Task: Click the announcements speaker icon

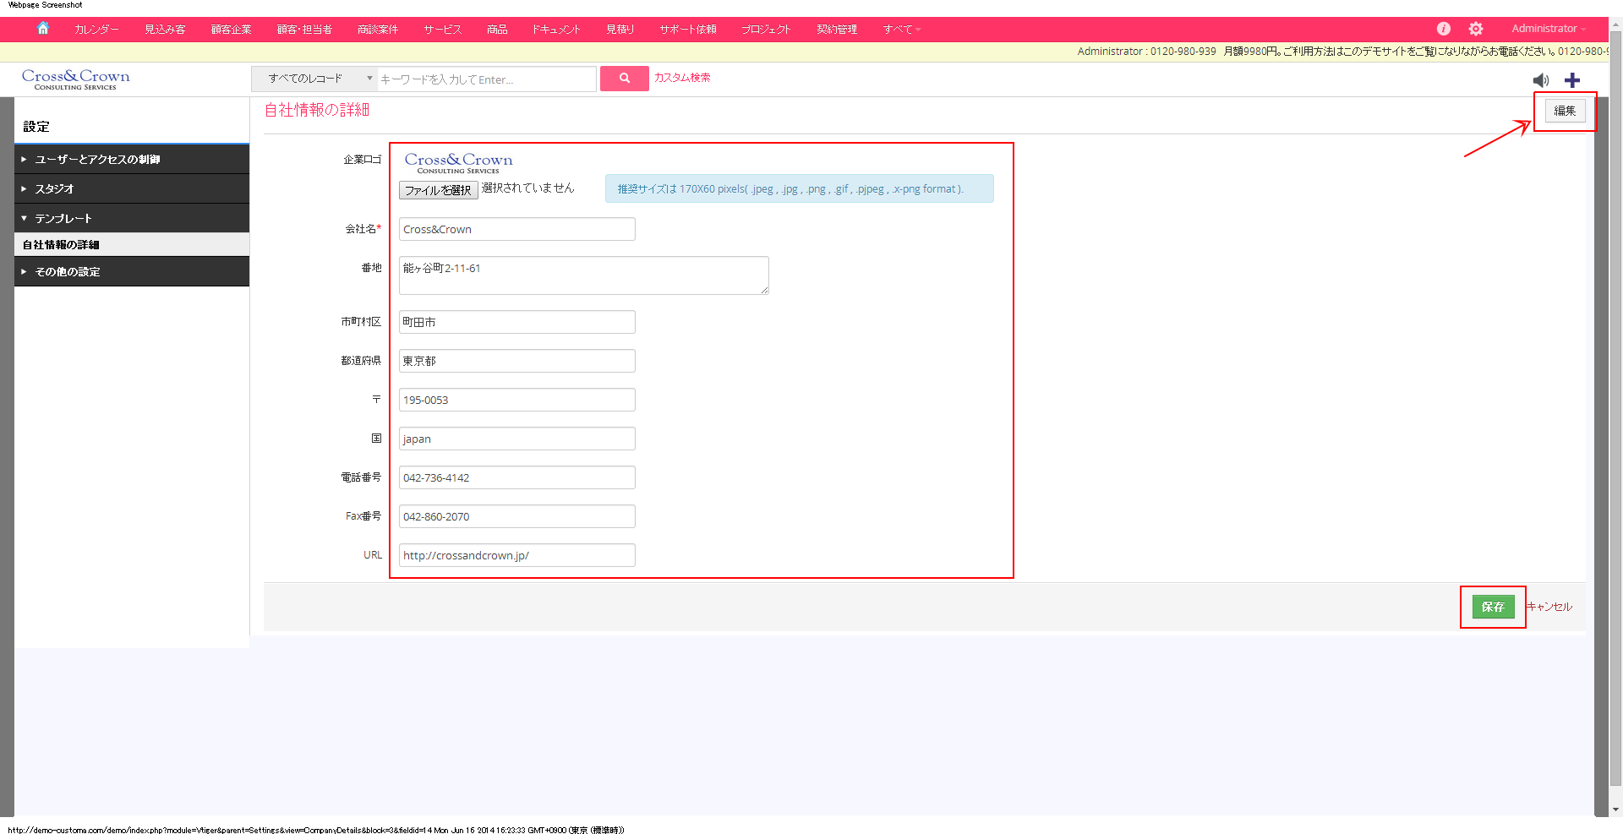Action: tap(1541, 80)
